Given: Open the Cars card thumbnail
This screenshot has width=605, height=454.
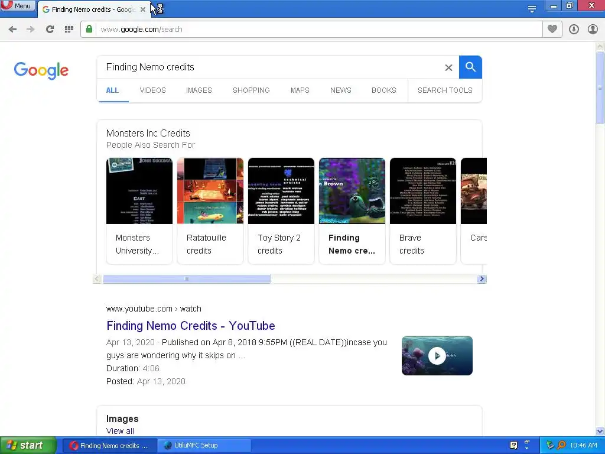Looking at the screenshot, I should [x=474, y=191].
